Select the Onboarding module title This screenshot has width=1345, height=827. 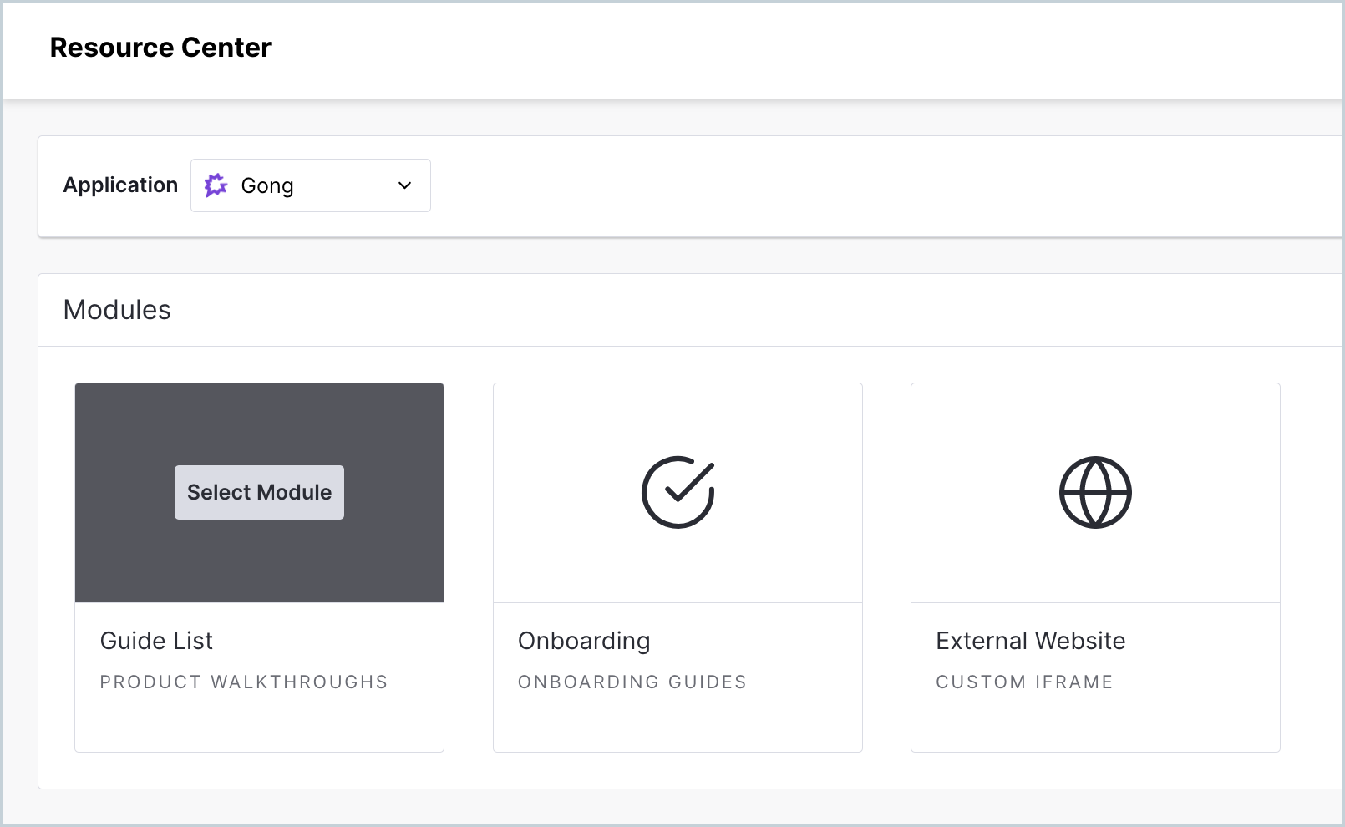[x=584, y=641]
